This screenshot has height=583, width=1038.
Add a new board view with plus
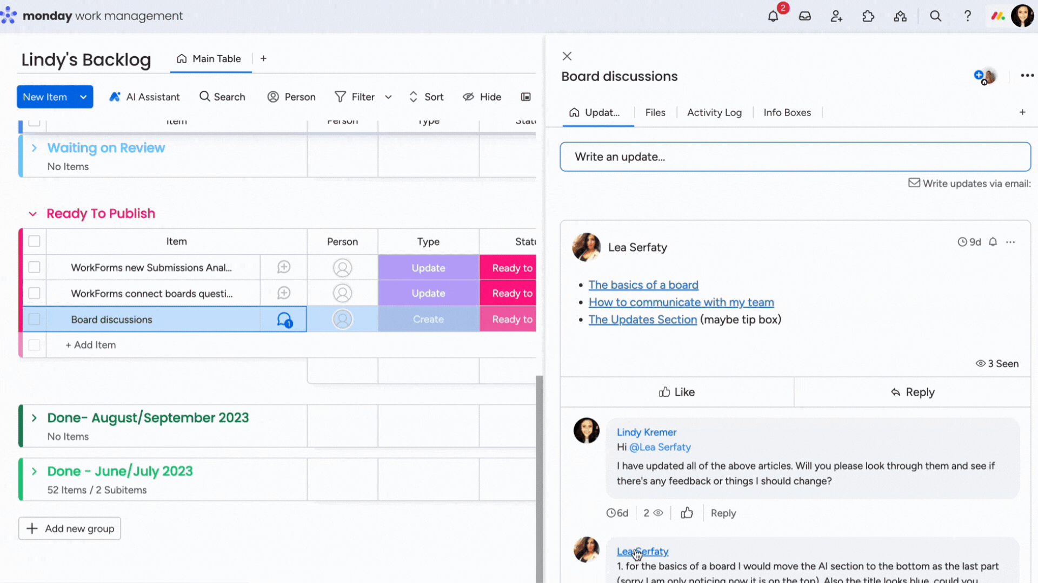pyautogui.click(x=263, y=58)
